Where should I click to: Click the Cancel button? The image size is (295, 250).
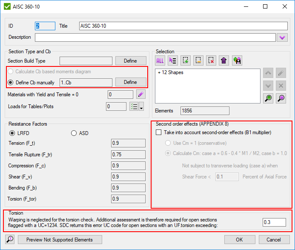click(x=274, y=239)
